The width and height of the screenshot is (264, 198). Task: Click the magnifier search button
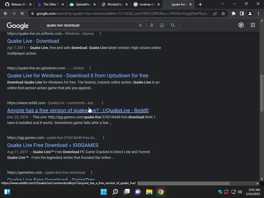coord(173,25)
